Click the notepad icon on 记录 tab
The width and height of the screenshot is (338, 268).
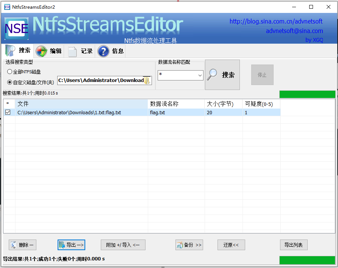point(72,51)
